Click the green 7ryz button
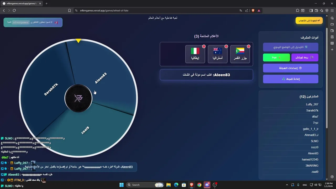Screen dimensions: 336x189 [276, 57]
